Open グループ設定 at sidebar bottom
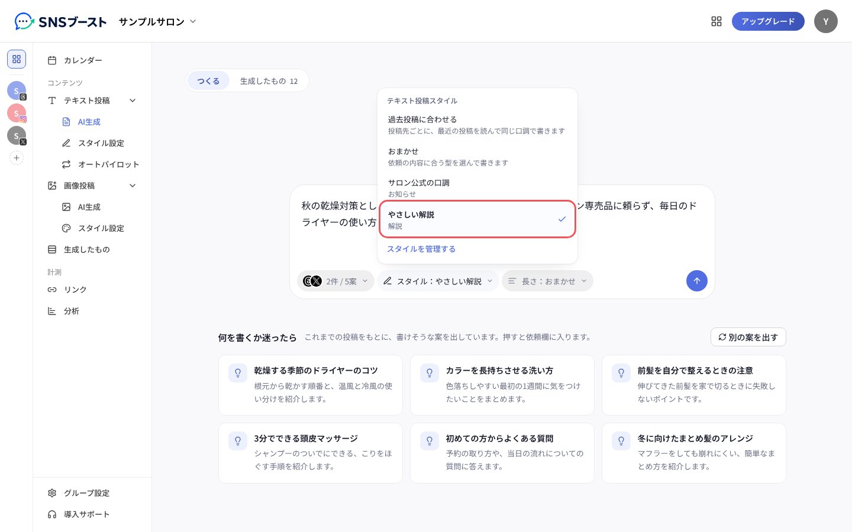Viewport: 852px width, 532px height. [x=92, y=493]
